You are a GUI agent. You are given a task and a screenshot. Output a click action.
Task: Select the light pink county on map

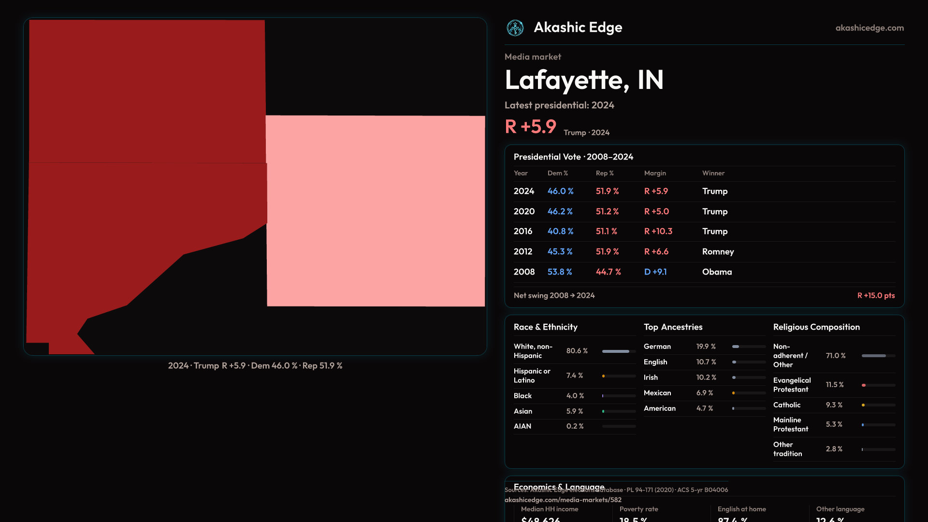(x=376, y=211)
